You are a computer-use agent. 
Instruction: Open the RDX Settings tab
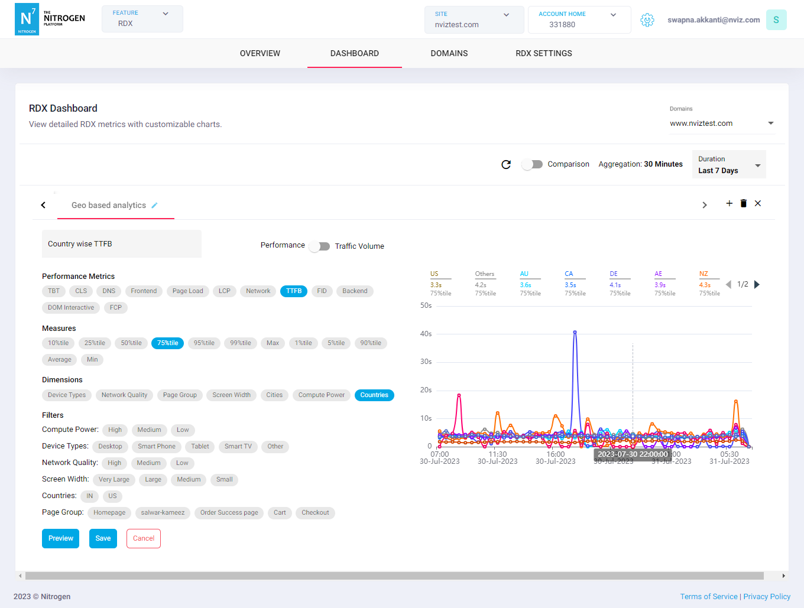[x=543, y=53]
